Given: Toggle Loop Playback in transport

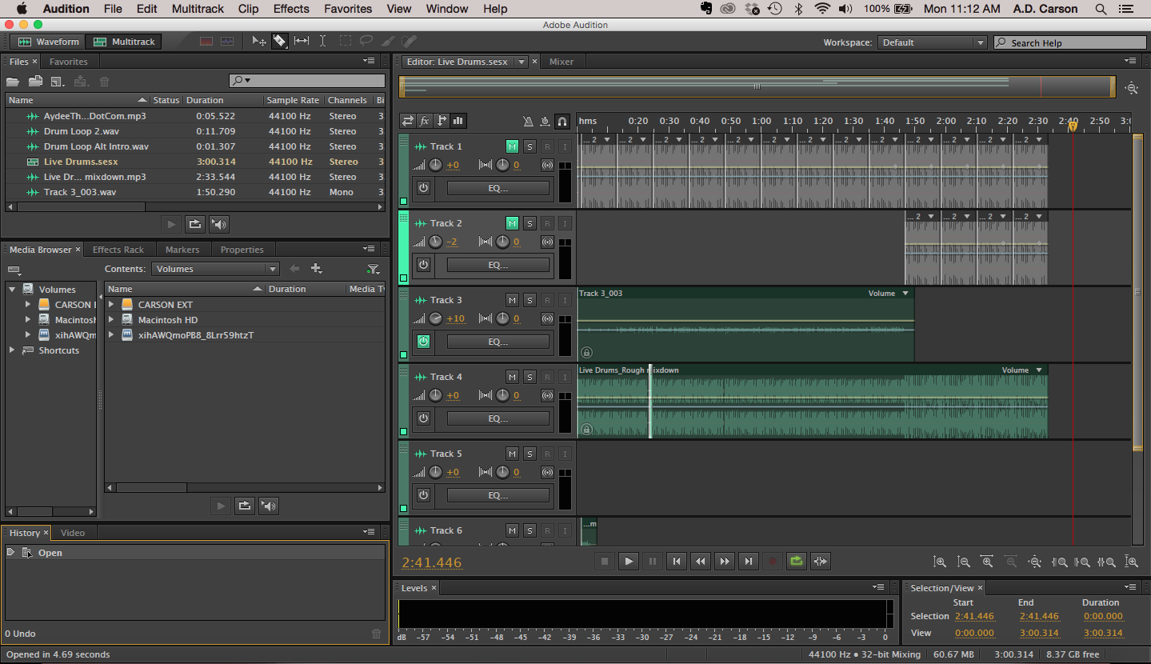Looking at the screenshot, I should tap(796, 562).
